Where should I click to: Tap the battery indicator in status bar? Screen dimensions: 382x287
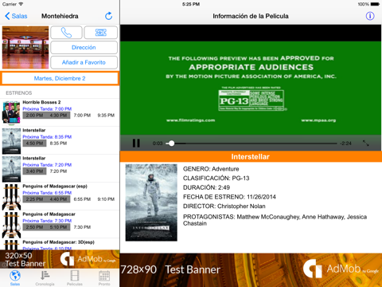(x=376, y=4)
